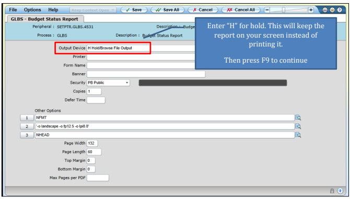Click the info icon in status bar
The height and width of the screenshot is (199, 350).
(340, 191)
